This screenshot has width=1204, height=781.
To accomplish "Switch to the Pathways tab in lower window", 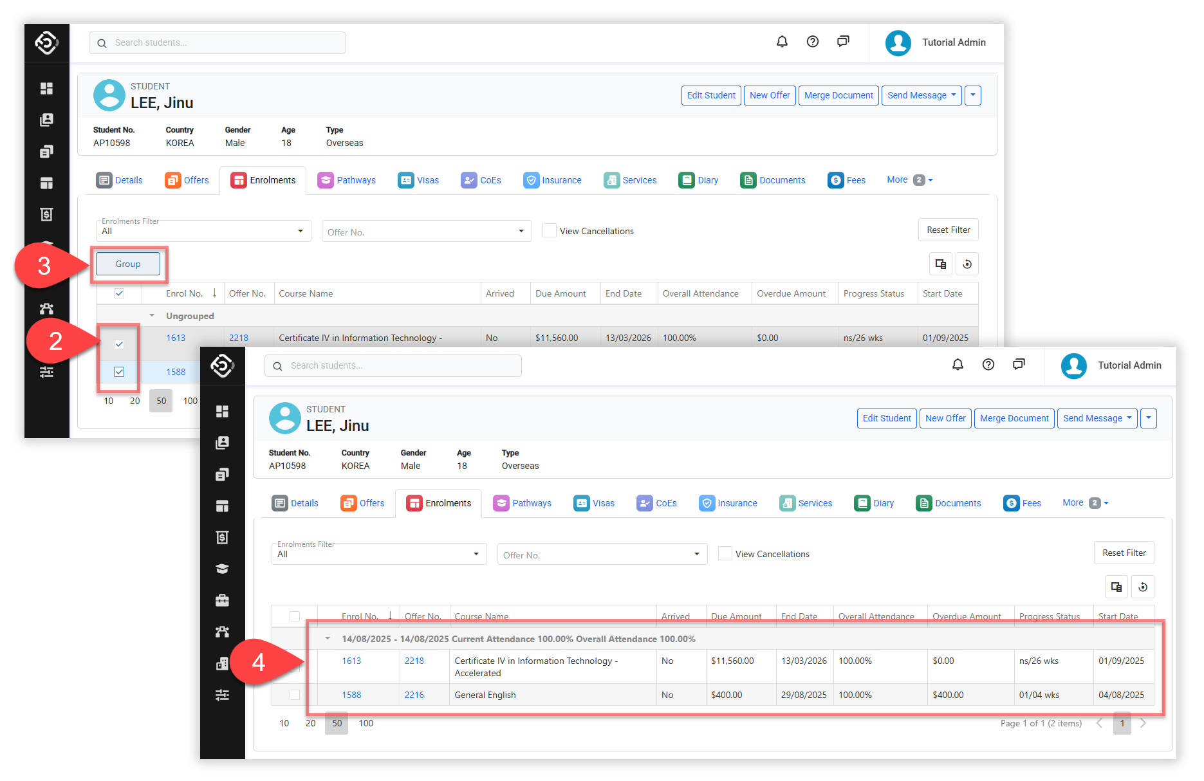I will tap(523, 503).
